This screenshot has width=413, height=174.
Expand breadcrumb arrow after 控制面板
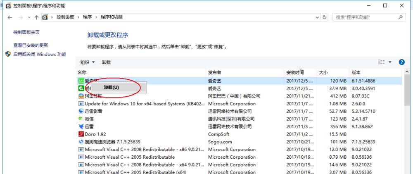click(x=78, y=17)
